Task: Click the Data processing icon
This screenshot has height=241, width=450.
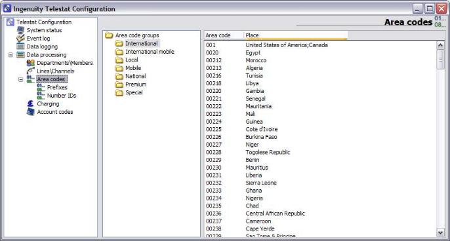Action: pos(20,54)
